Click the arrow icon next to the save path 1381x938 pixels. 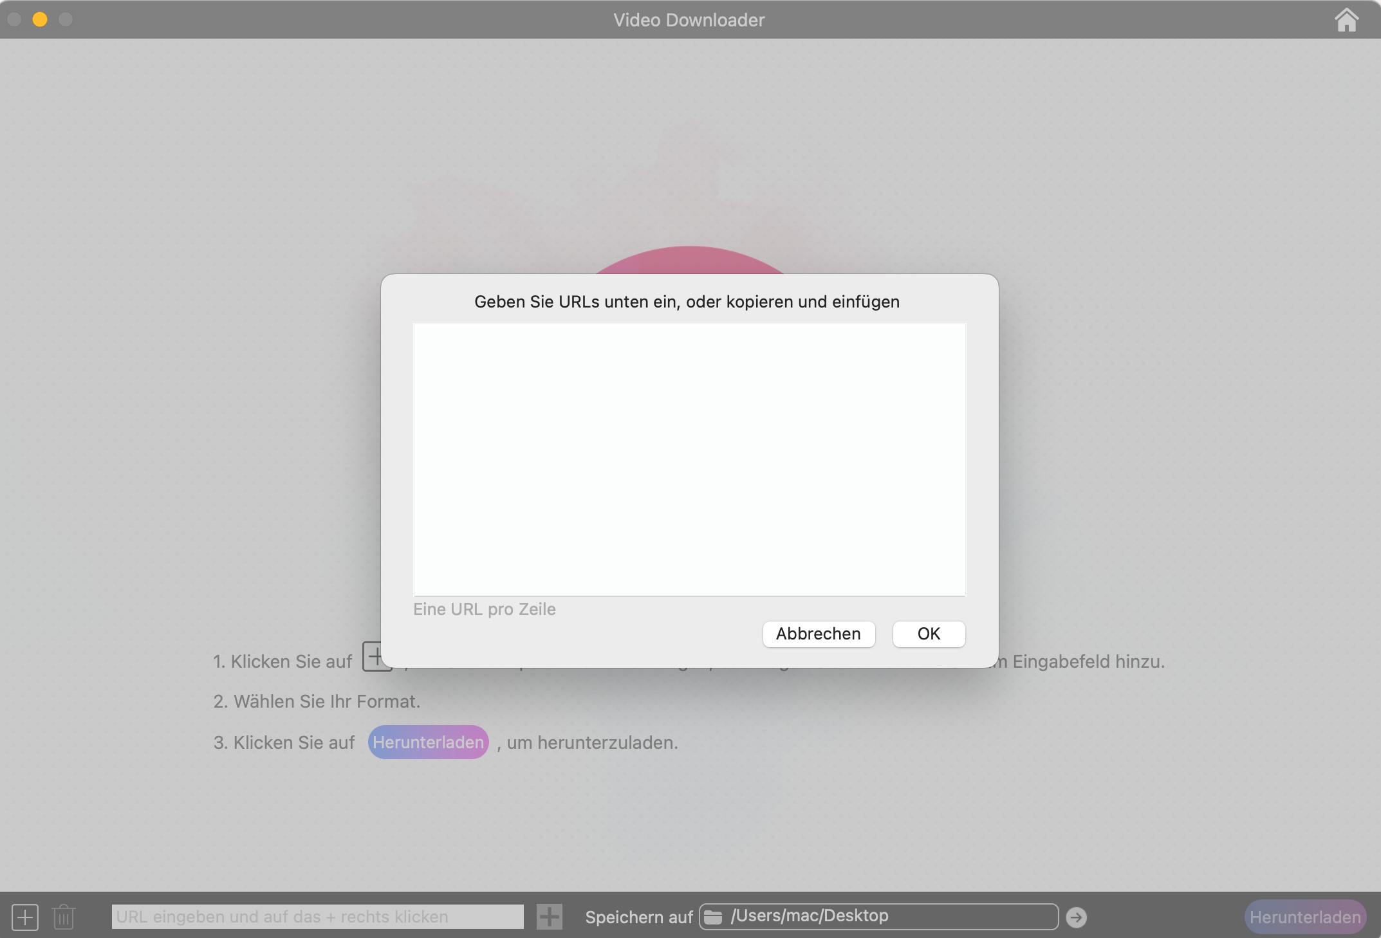1077,917
